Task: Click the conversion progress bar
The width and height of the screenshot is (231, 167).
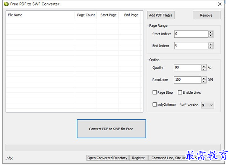Action: point(113,147)
